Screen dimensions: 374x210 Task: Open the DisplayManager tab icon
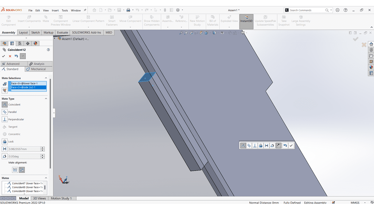36,43
